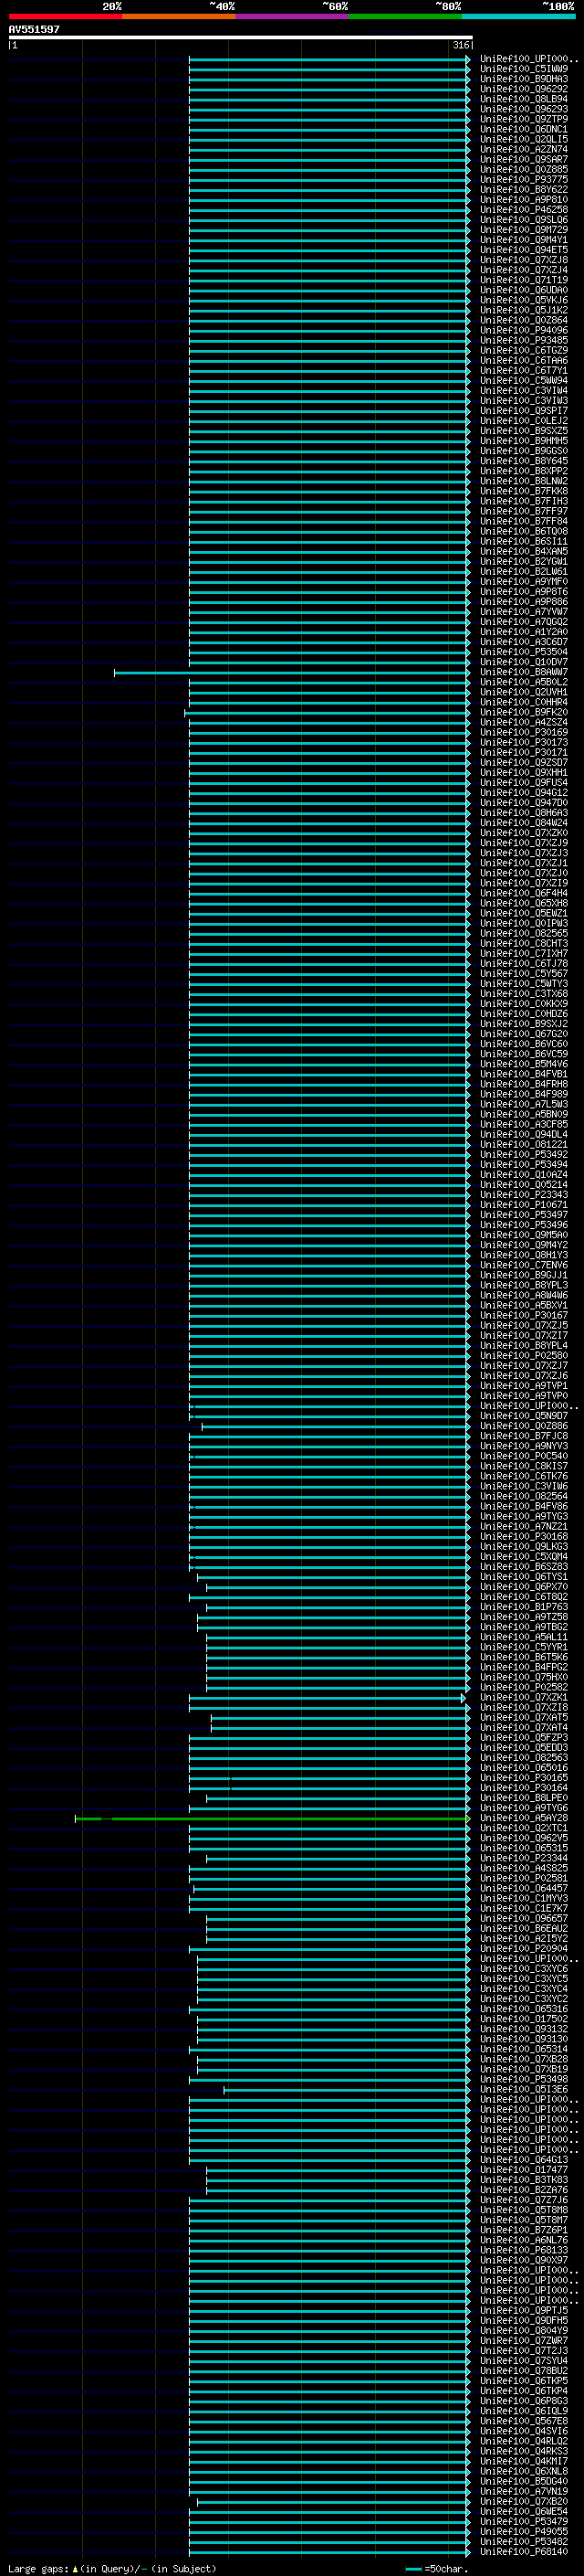Click the green ~80% legend segment
This screenshot has width=584, height=2576.
[405, 16]
